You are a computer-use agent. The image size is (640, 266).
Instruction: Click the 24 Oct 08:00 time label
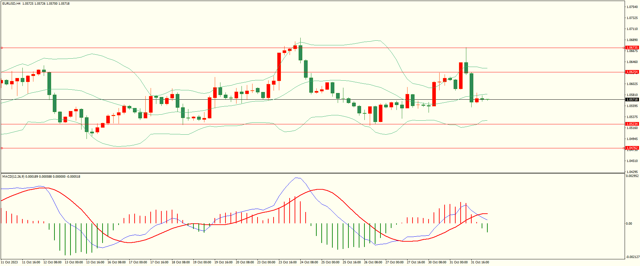click(309, 262)
